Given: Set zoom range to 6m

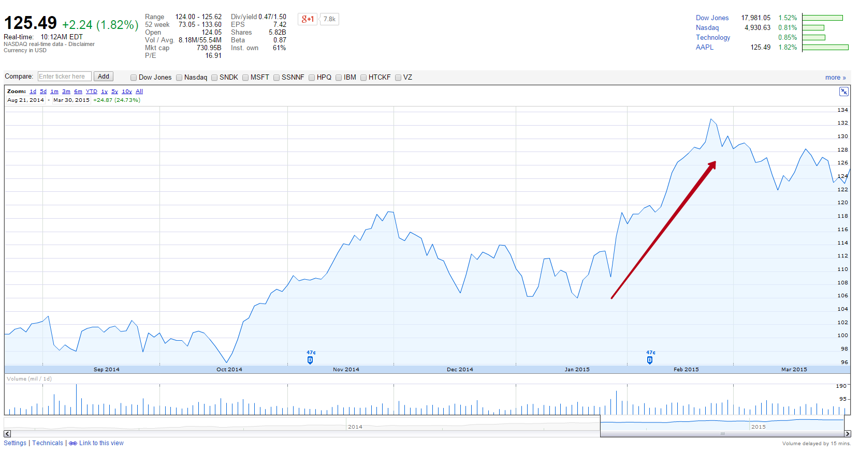Looking at the screenshot, I should click(x=78, y=92).
